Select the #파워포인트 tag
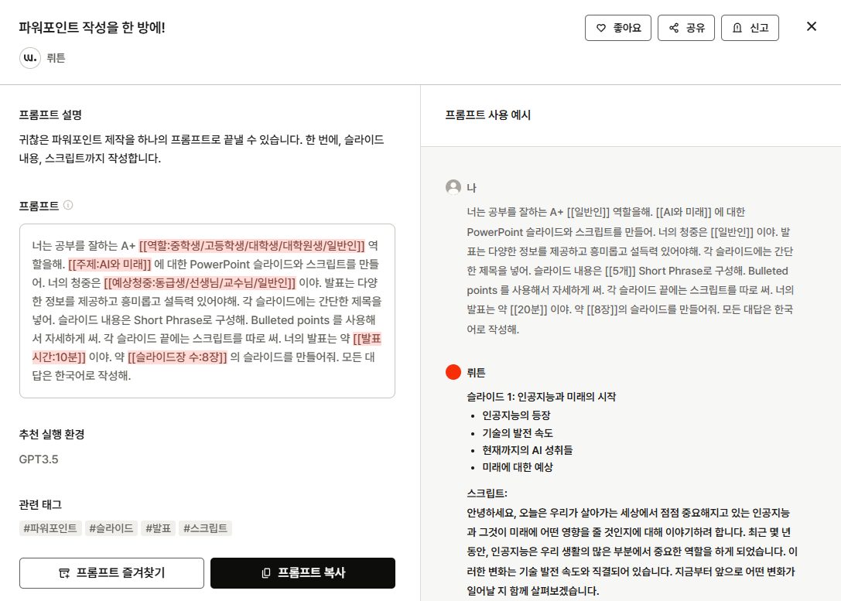This screenshot has height=601, width=841. tap(50, 528)
